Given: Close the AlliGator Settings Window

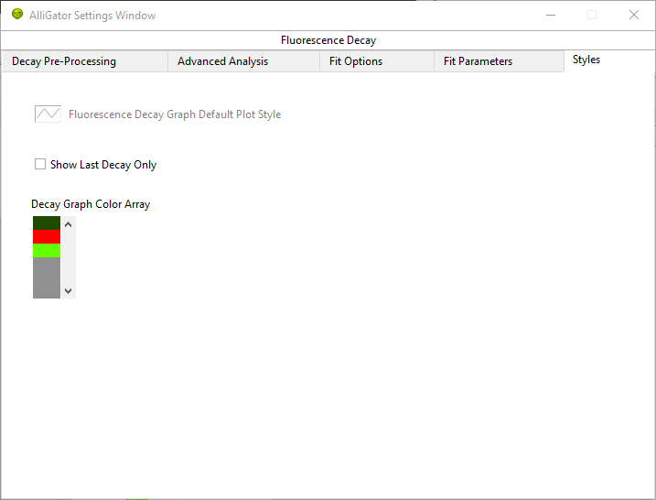Looking at the screenshot, I should 634,15.
